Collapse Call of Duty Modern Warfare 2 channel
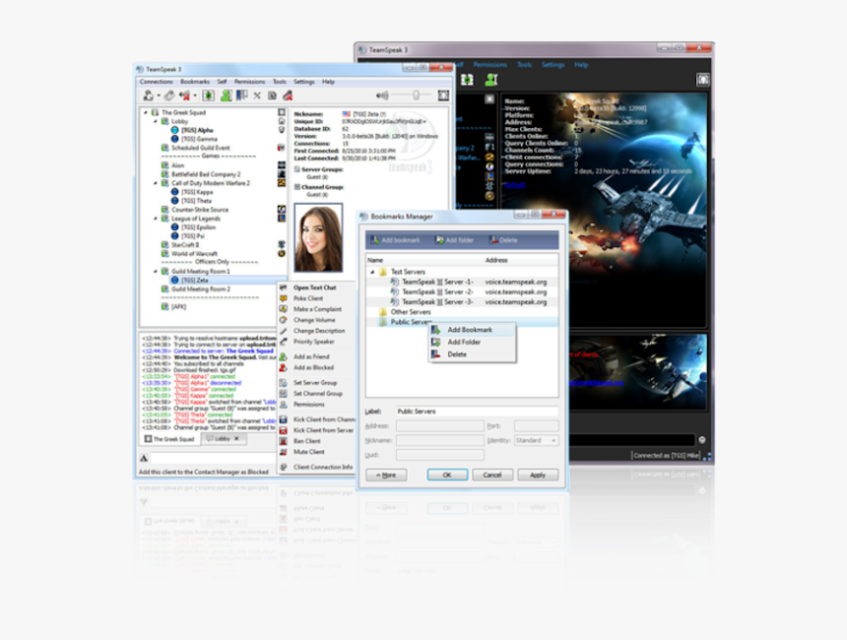847x640 pixels. pyautogui.click(x=156, y=183)
